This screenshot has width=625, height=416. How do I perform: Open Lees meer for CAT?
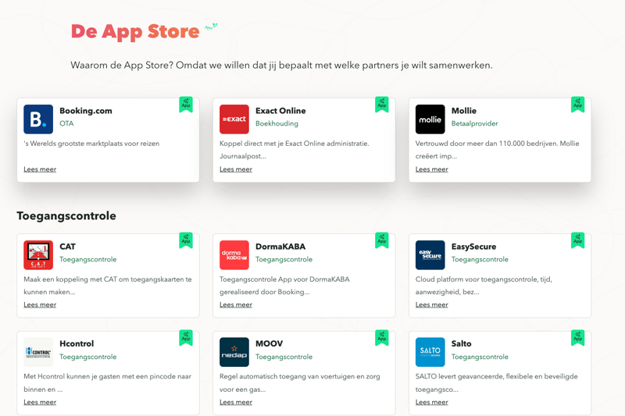tap(40, 304)
